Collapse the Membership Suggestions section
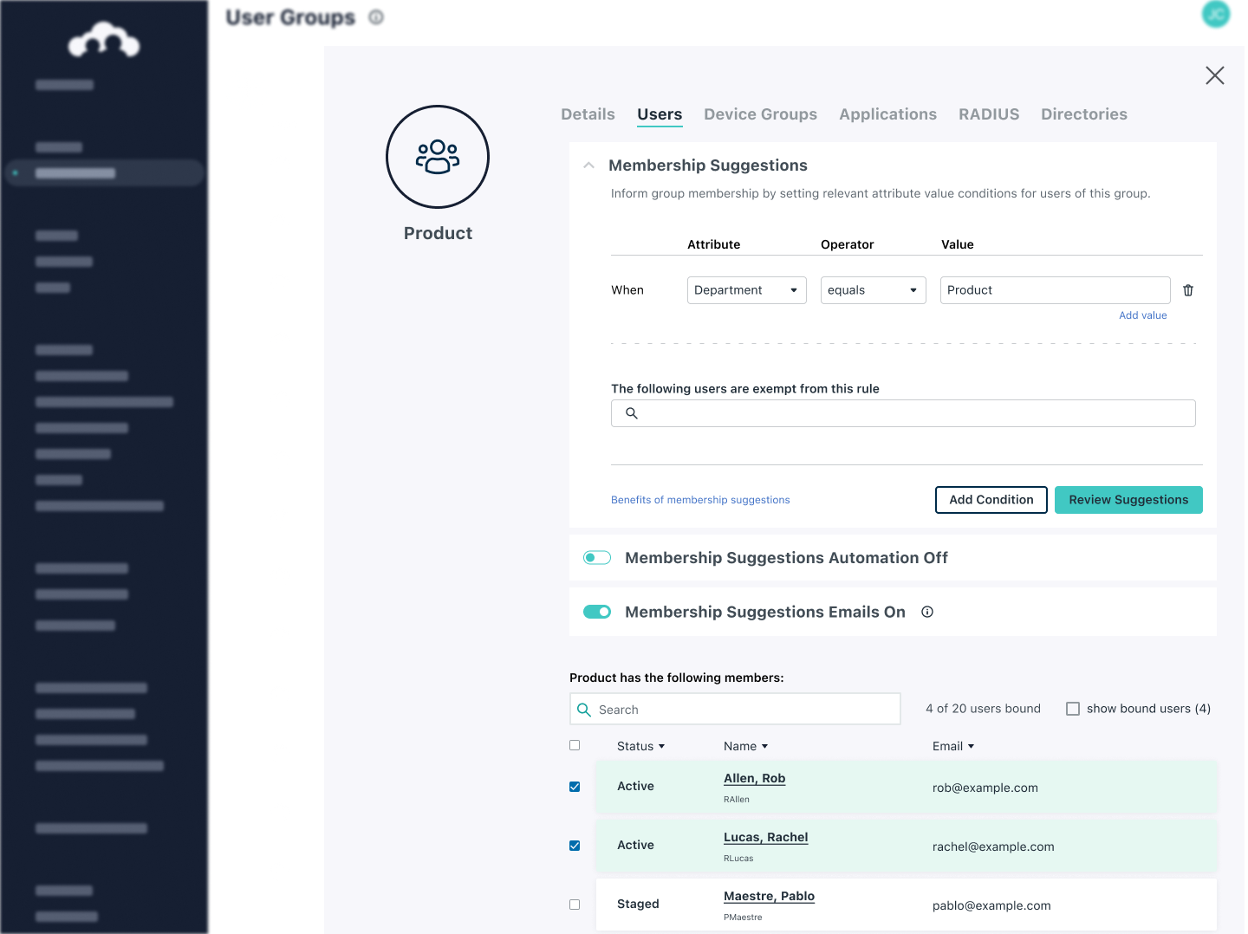The image size is (1248, 934). point(588,165)
